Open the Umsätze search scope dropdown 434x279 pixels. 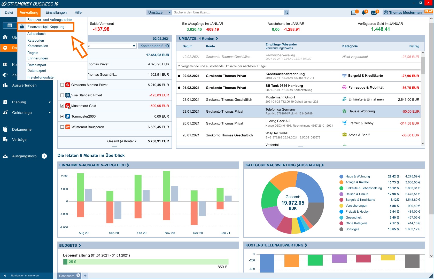(x=159, y=12)
